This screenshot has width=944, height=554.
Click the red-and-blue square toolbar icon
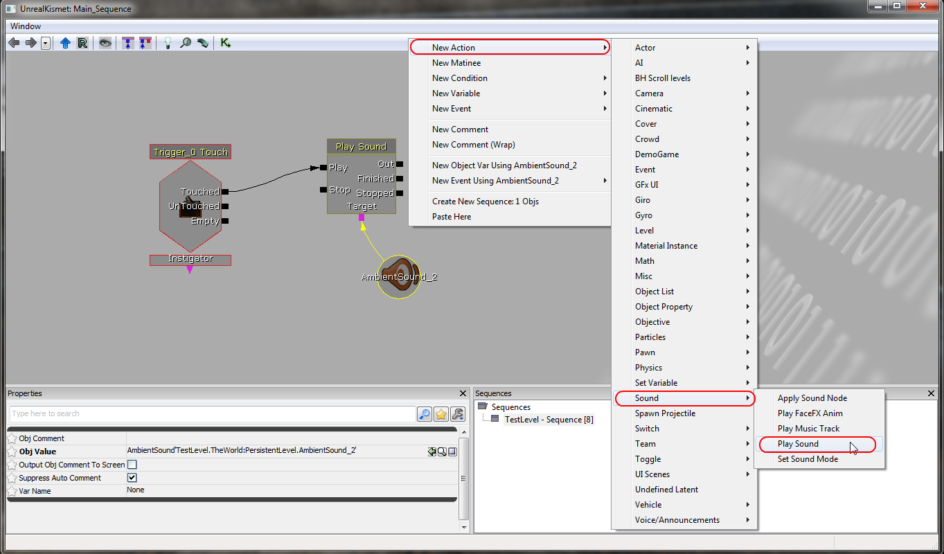coord(145,43)
